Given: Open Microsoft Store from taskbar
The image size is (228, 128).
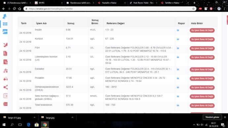Looking at the screenshot, I should coord(36,125).
